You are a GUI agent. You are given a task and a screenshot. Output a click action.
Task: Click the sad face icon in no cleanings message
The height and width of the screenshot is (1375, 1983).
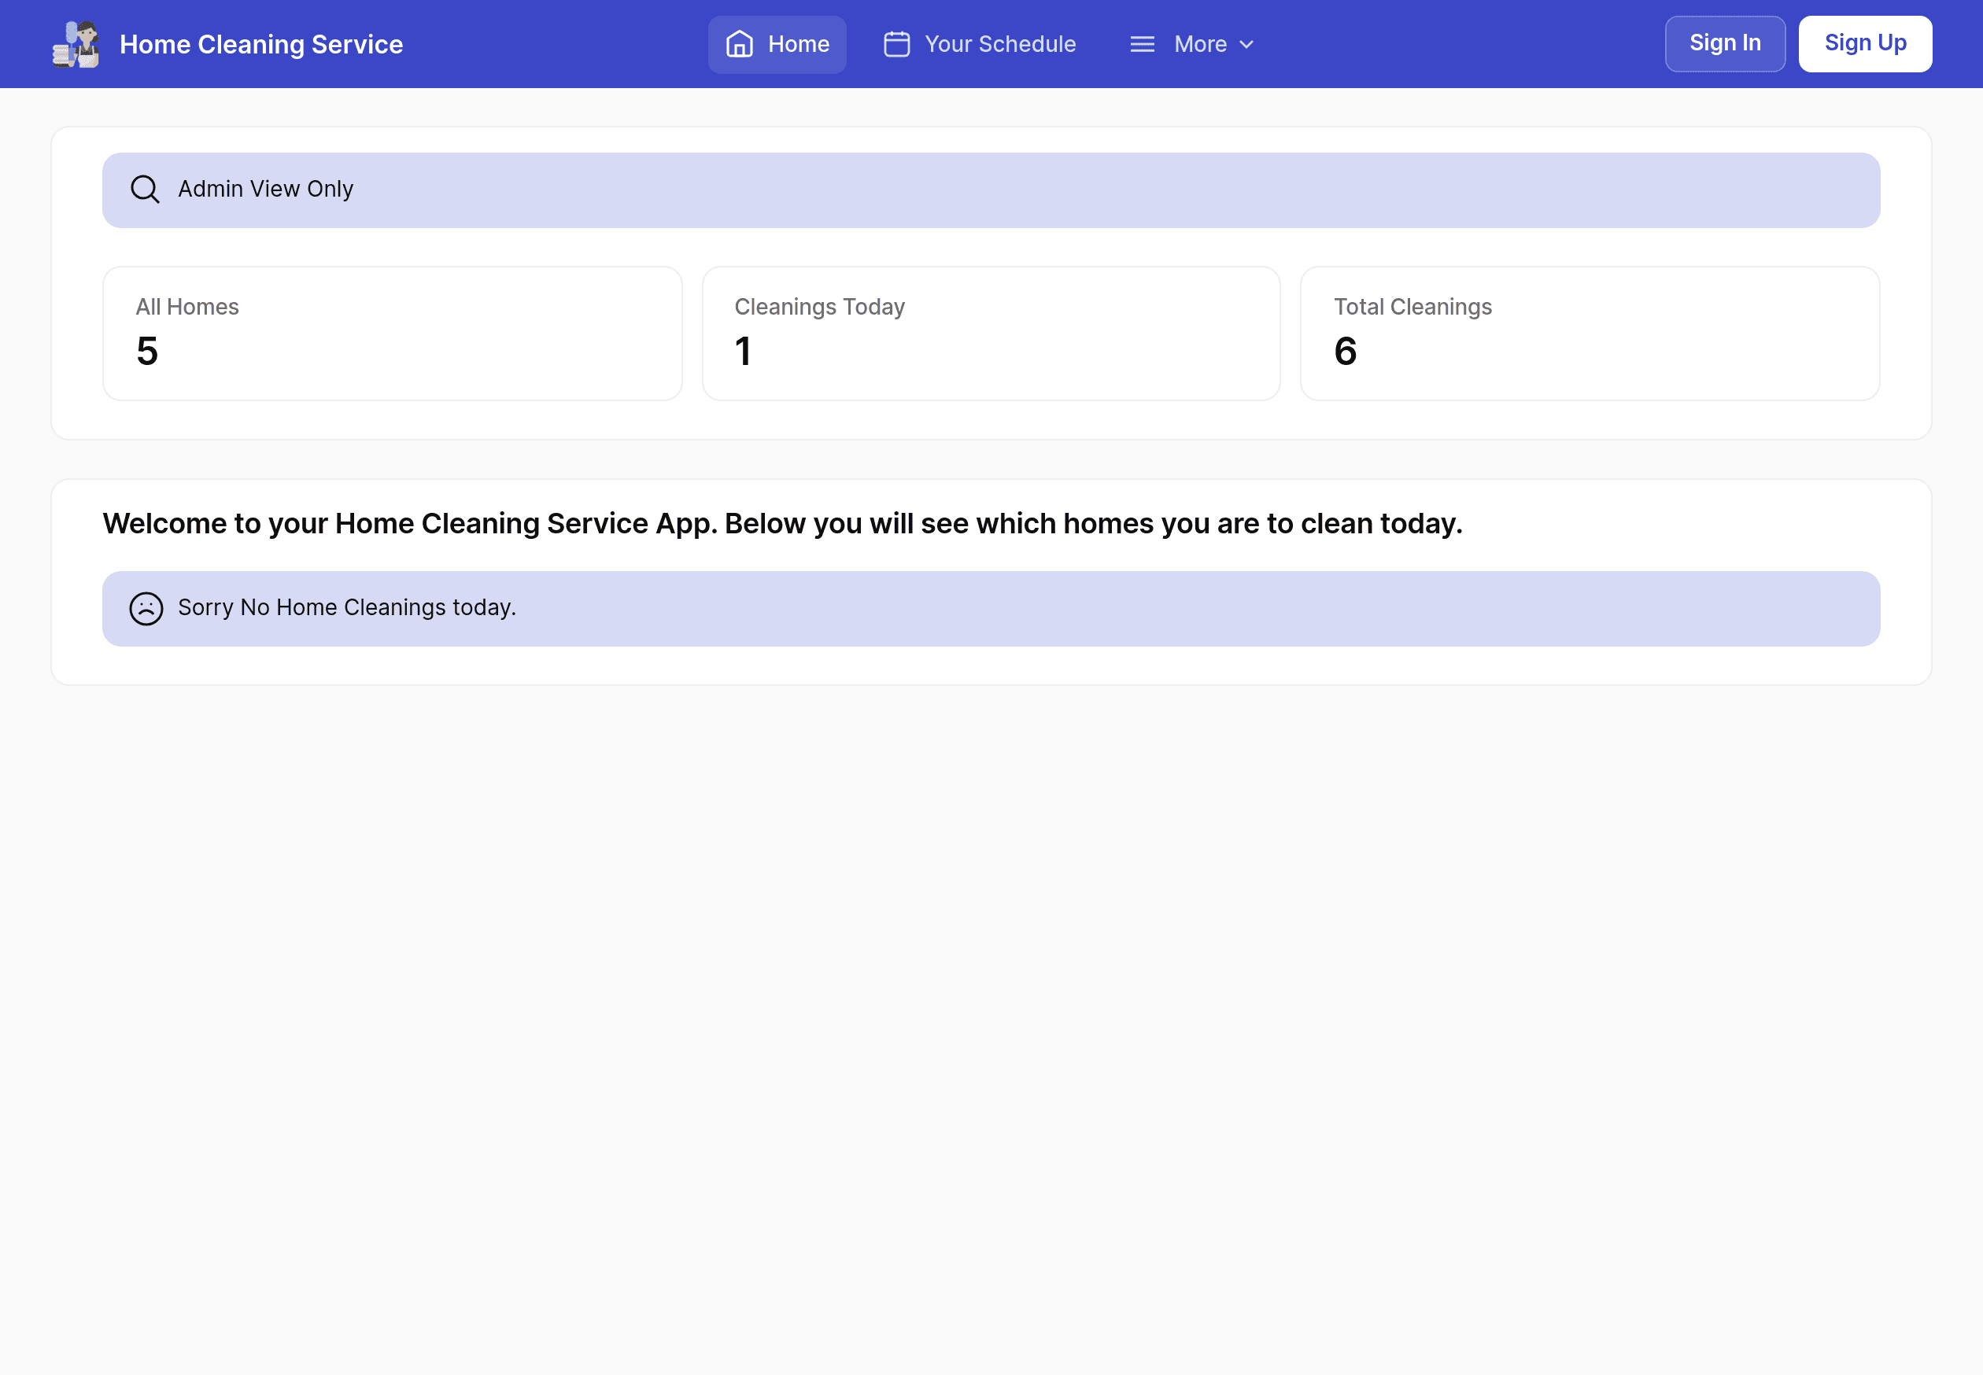[146, 608]
